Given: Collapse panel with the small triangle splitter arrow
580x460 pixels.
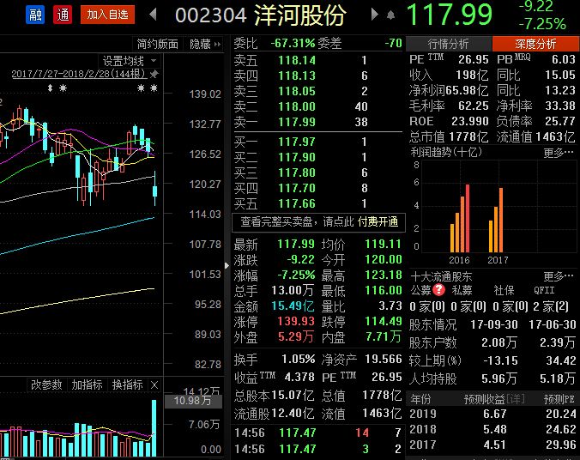Looking at the screenshot, I should 227,265.
